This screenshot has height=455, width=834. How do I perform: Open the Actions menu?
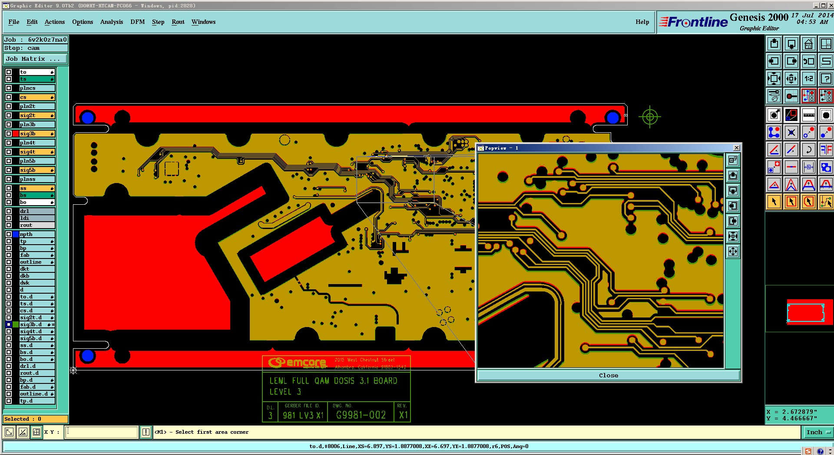(55, 22)
